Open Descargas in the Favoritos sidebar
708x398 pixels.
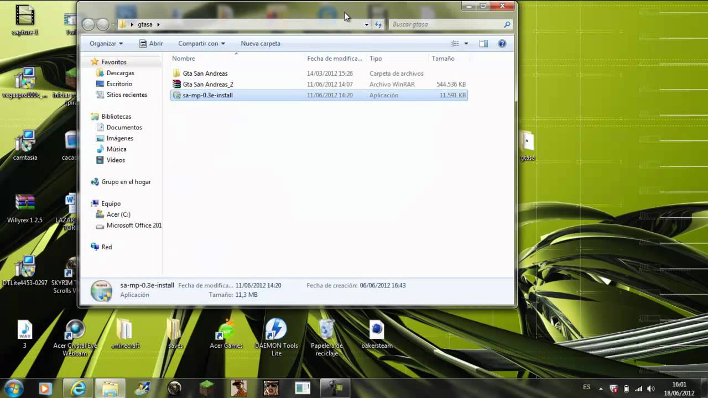pos(120,73)
